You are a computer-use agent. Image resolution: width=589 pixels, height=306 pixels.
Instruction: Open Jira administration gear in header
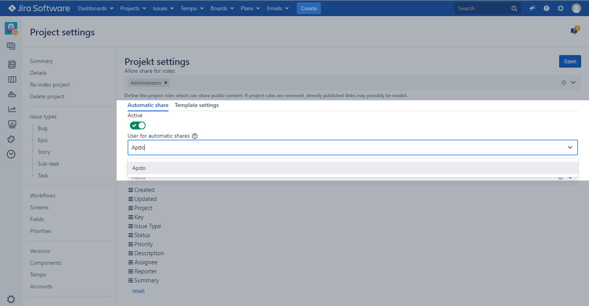561,8
